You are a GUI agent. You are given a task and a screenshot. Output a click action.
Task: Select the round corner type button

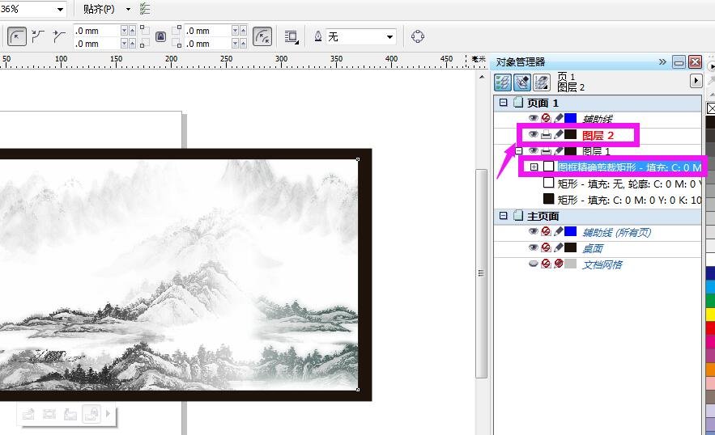(17, 36)
